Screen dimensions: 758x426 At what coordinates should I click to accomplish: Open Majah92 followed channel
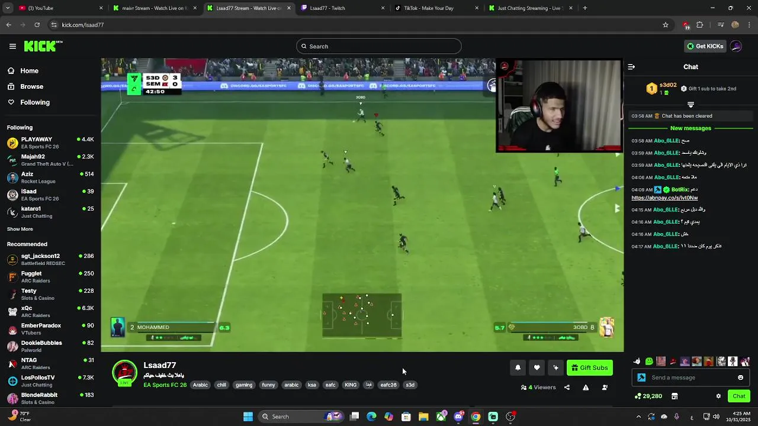click(x=50, y=160)
